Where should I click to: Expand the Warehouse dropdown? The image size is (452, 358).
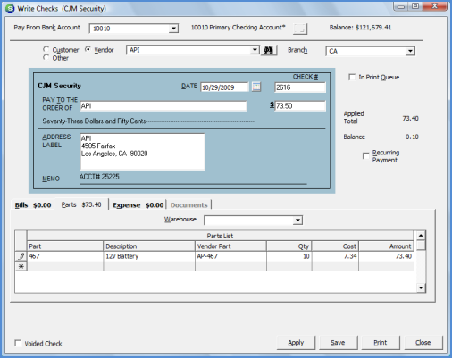(x=297, y=221)
